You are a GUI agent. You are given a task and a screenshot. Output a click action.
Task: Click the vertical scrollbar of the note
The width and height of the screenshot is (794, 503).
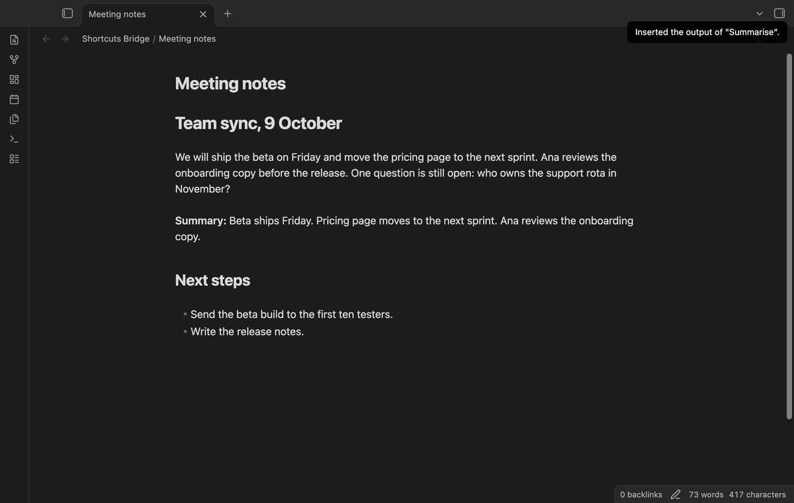pyautogui.click(x=789, y=236)
